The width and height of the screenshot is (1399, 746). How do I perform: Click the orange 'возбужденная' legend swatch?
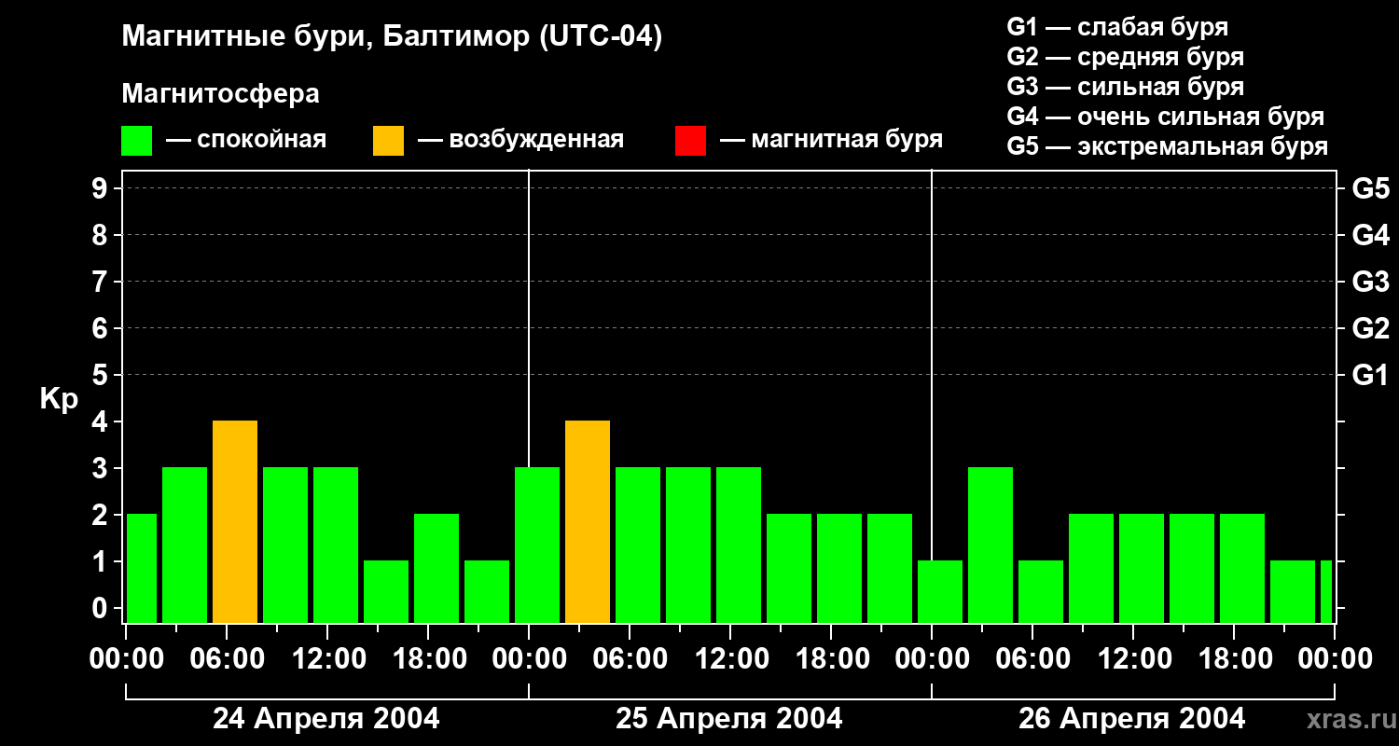pyautogui.click(x=388, y=141)
